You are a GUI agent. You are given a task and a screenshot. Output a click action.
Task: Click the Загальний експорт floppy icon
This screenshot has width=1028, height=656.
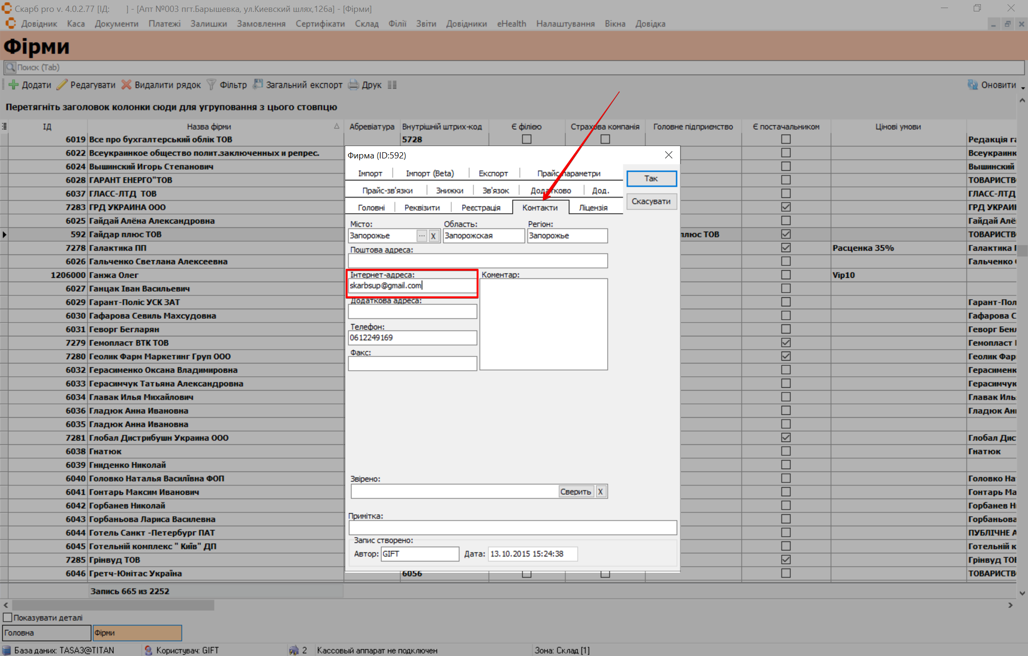(258, 85)
